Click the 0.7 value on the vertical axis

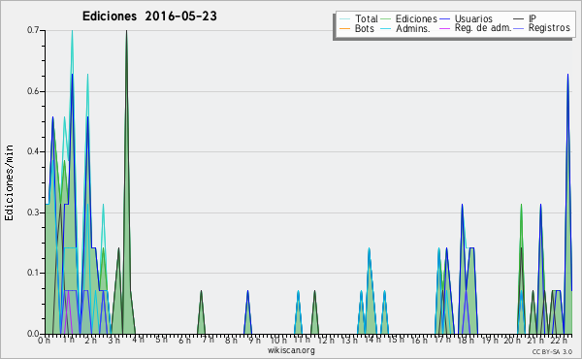[34, 30]
